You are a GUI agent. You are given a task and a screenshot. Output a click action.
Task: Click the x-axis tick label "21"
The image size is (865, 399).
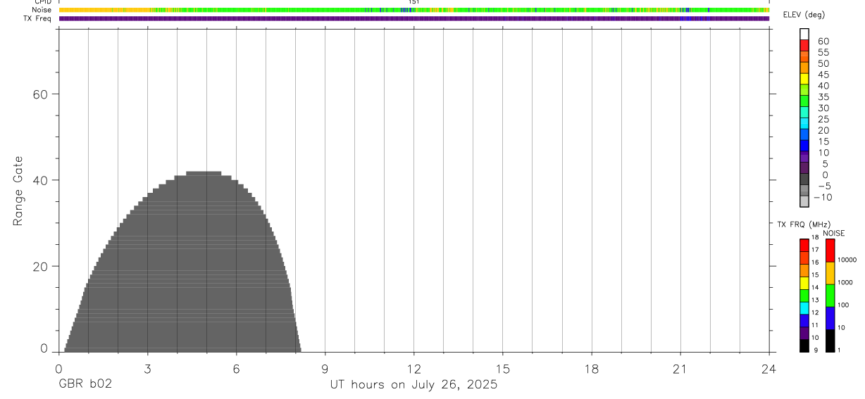pyautogui.click(x=680, y=369)
